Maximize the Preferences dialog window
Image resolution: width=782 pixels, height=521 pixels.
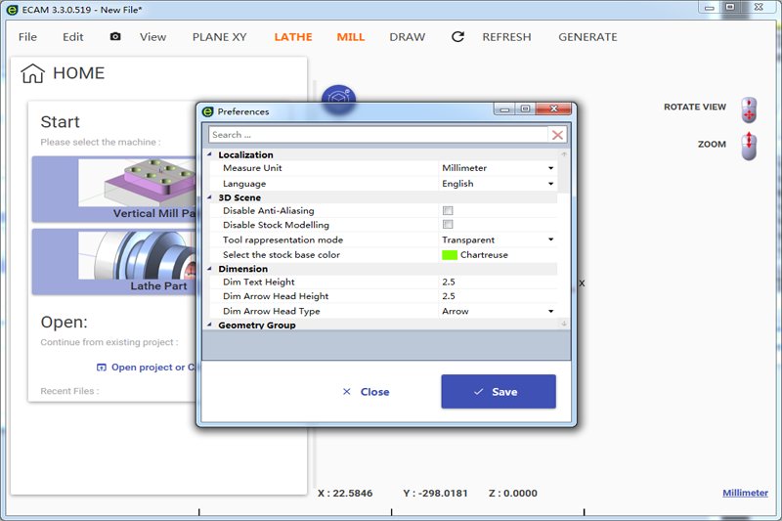click(525, 109)
